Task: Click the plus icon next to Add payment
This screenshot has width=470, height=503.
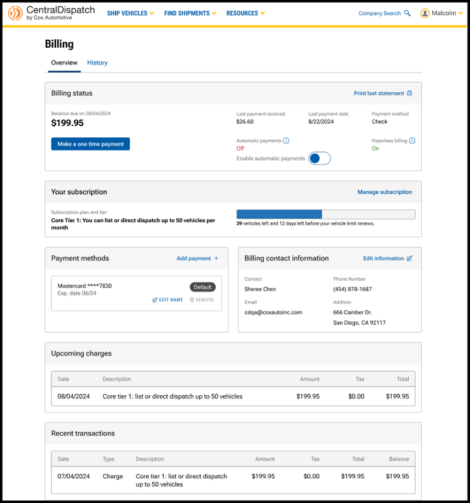Action: pyautogui.click(x=216, y=259)
